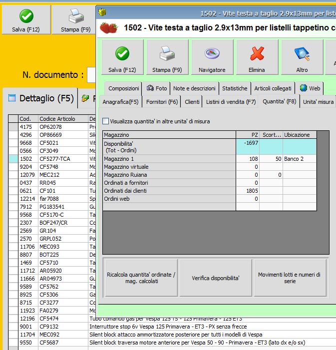
Task: Select the cell with code 9550
Action: [28, 343]
